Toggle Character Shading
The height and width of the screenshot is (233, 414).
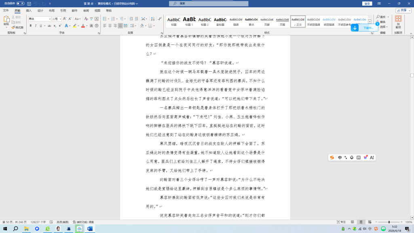click(91, 25)
